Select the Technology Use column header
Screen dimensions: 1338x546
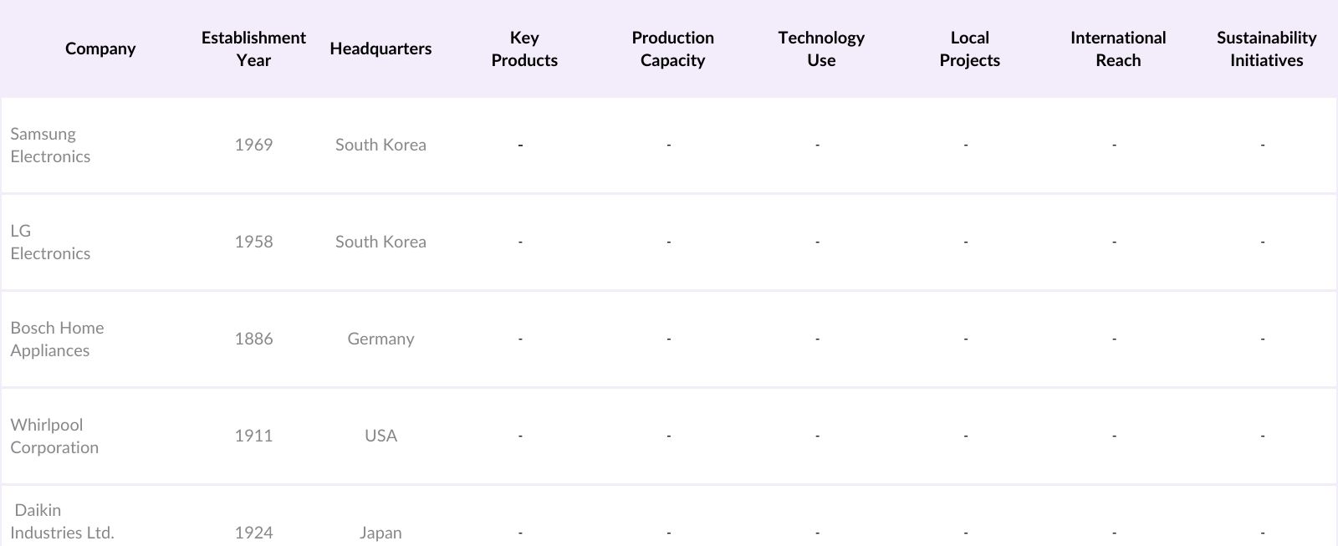coord(821,48)
